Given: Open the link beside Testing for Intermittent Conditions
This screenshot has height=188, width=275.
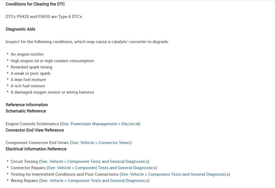Looking at the screenshot, I should [x=175, y=174].
